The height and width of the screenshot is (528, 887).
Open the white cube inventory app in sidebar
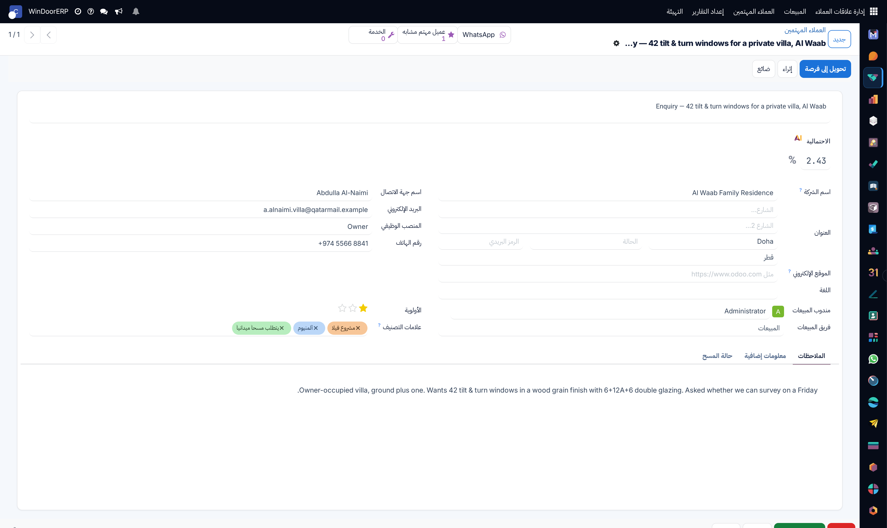pyautogui.click(x=873, y=121)
